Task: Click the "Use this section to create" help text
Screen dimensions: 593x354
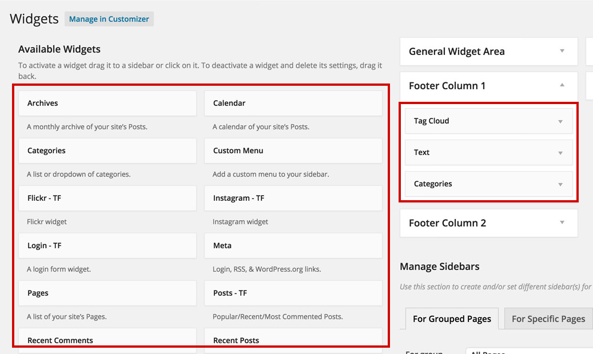Action: point(496,287)
